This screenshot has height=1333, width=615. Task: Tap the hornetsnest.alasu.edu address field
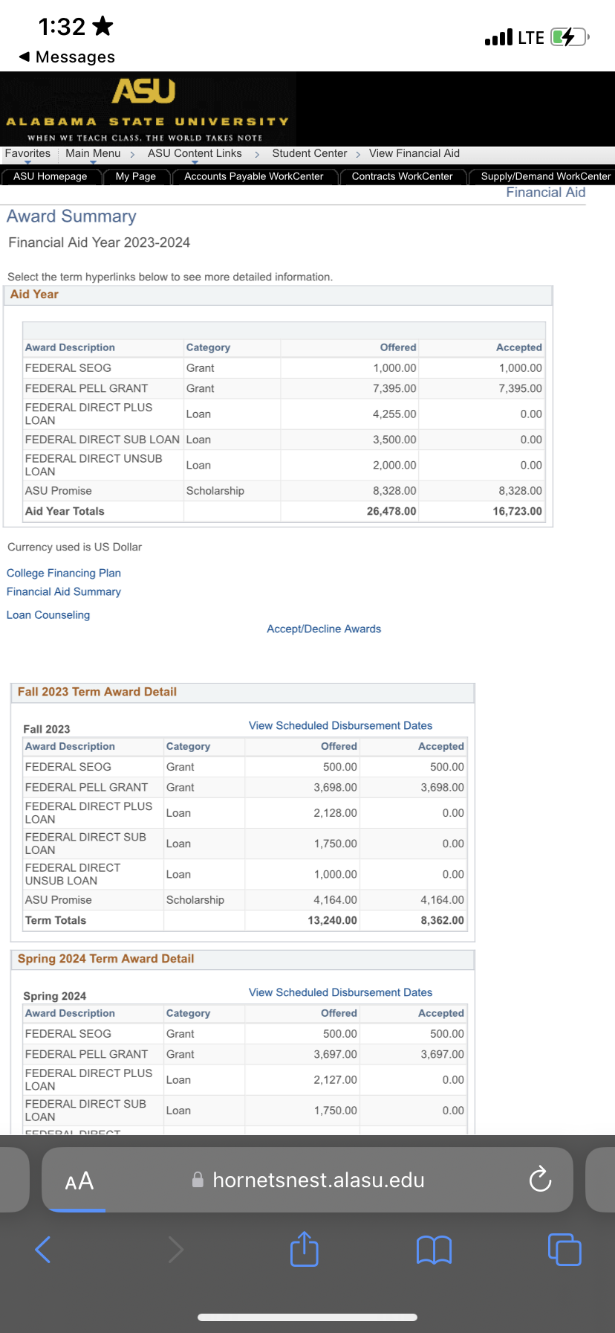pos(307,1180)
